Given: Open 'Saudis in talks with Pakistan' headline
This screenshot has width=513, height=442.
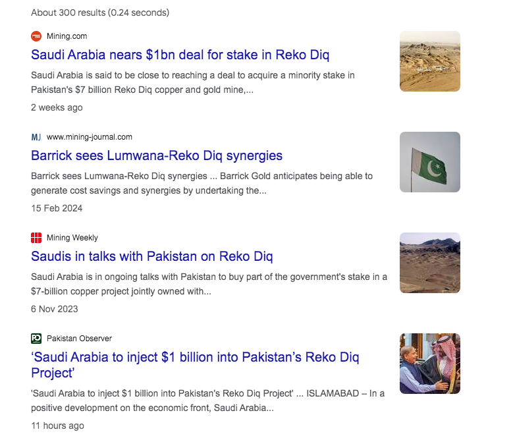Looking at the screenshot, I should [152, 256].
